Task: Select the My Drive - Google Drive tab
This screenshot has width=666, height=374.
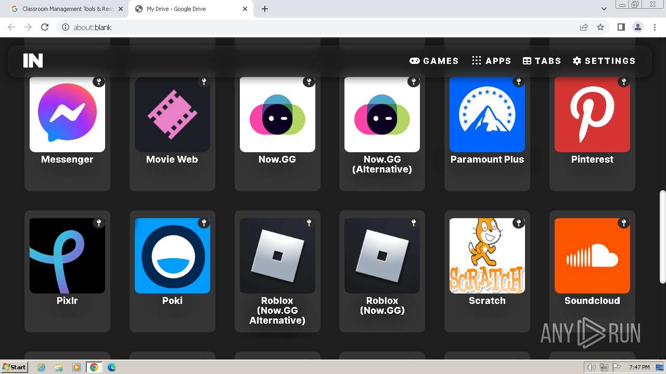Action: (190, 9)
